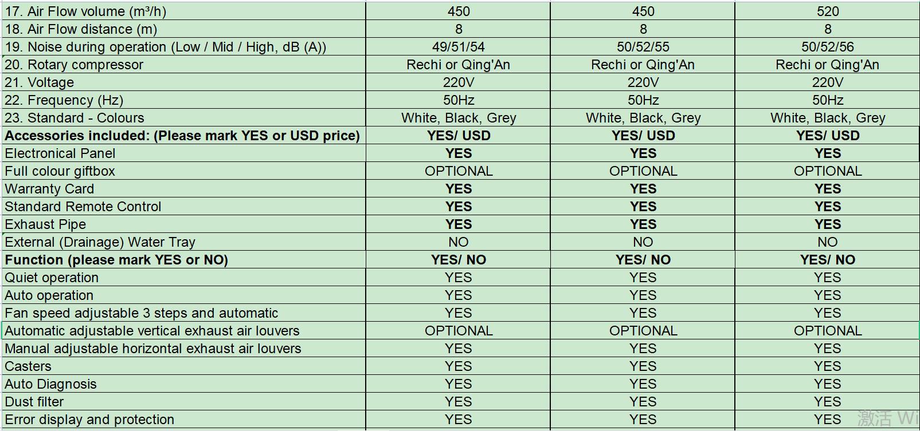920x431 pixels.
Task: Select the 'Full colour giftbox' cell
Action: (60, 171)
